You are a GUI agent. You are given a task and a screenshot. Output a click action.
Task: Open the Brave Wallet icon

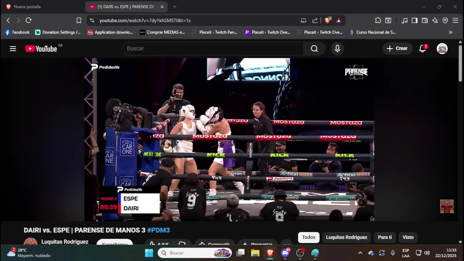point(425,21)
